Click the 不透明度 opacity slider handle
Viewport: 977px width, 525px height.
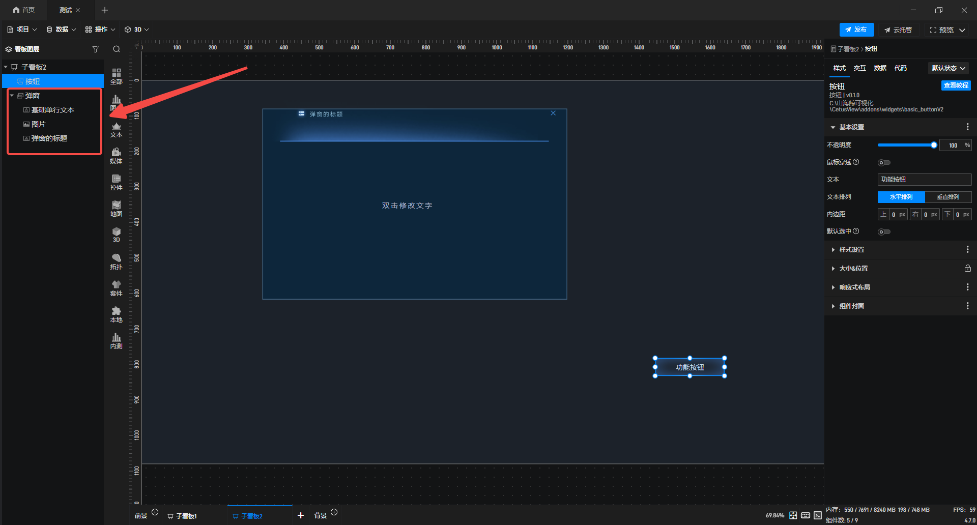(x=934, y=145)
